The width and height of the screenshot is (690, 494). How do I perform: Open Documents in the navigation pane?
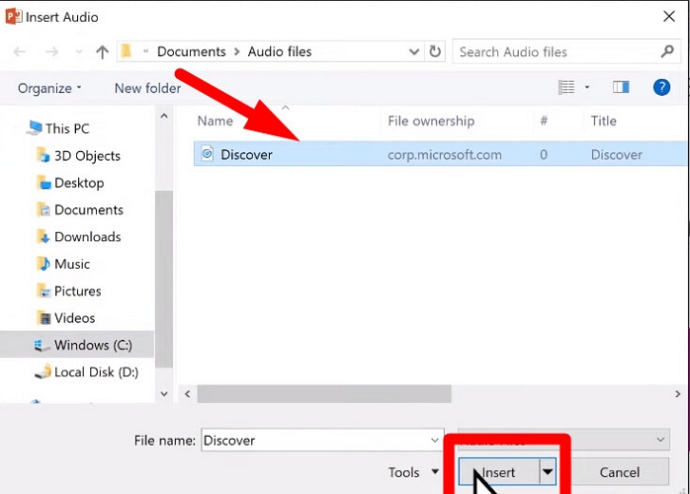[88, 209]
